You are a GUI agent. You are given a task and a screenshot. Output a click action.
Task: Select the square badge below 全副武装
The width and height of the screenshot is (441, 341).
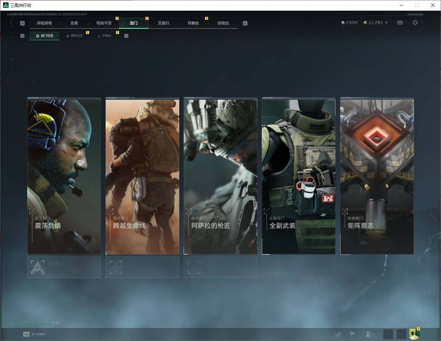tap(272, 267)
